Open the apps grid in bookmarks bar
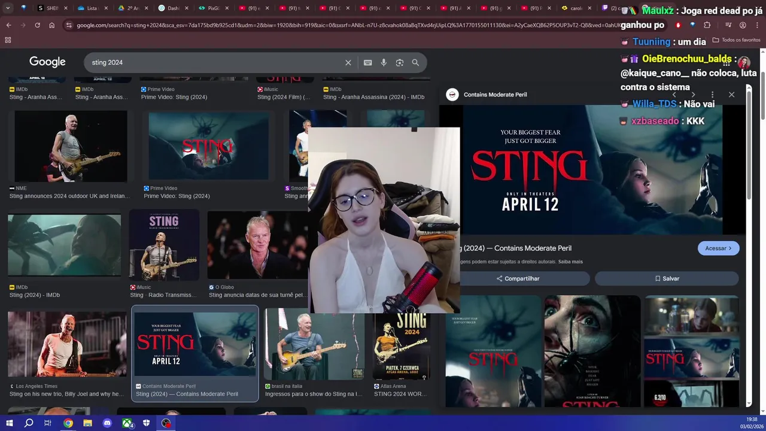 tap(8, 40)
